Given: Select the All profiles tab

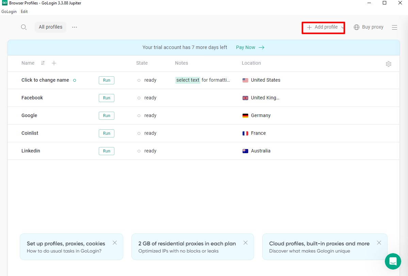Looking at the screenshot, I should 50,27.
